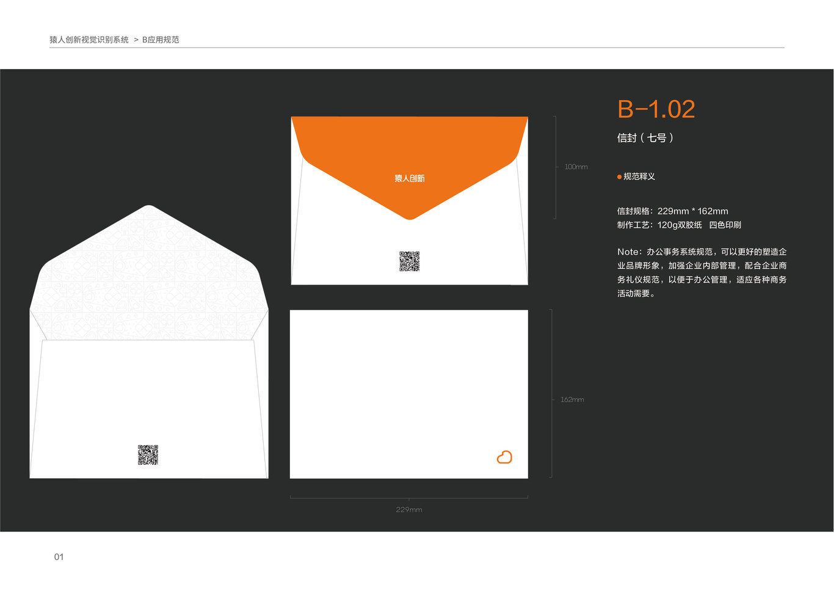The image size is (834, 590).
Task: Click the 100mm dimension label
Action: (576, 167)
